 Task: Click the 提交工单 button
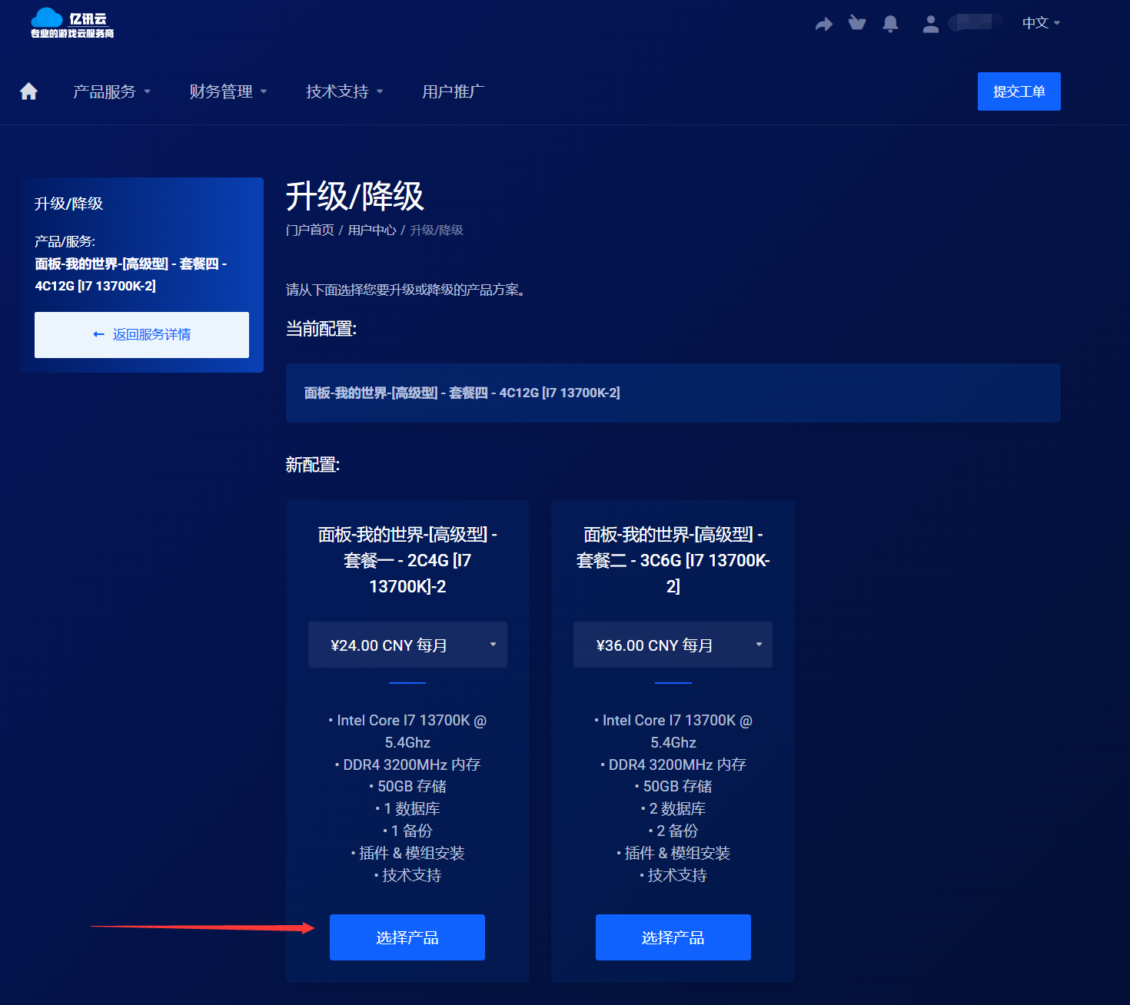[1019, 91]
